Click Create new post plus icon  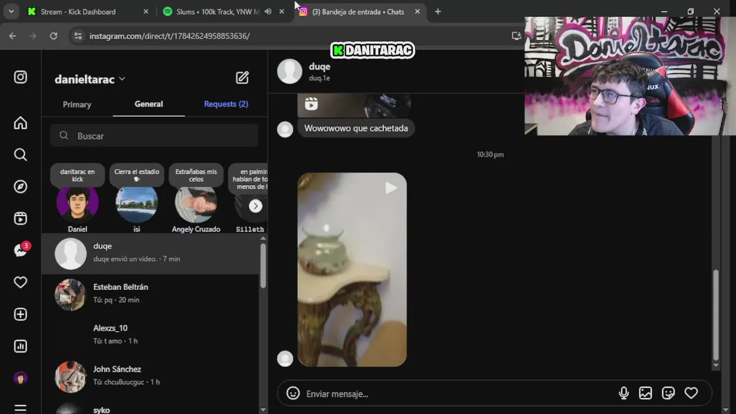21,315
